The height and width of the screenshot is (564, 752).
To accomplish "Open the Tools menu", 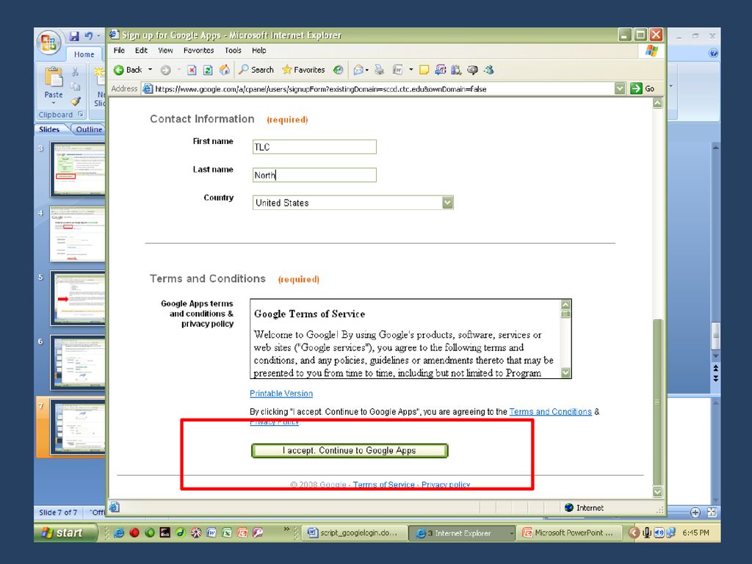I will [x=233, y=51].
